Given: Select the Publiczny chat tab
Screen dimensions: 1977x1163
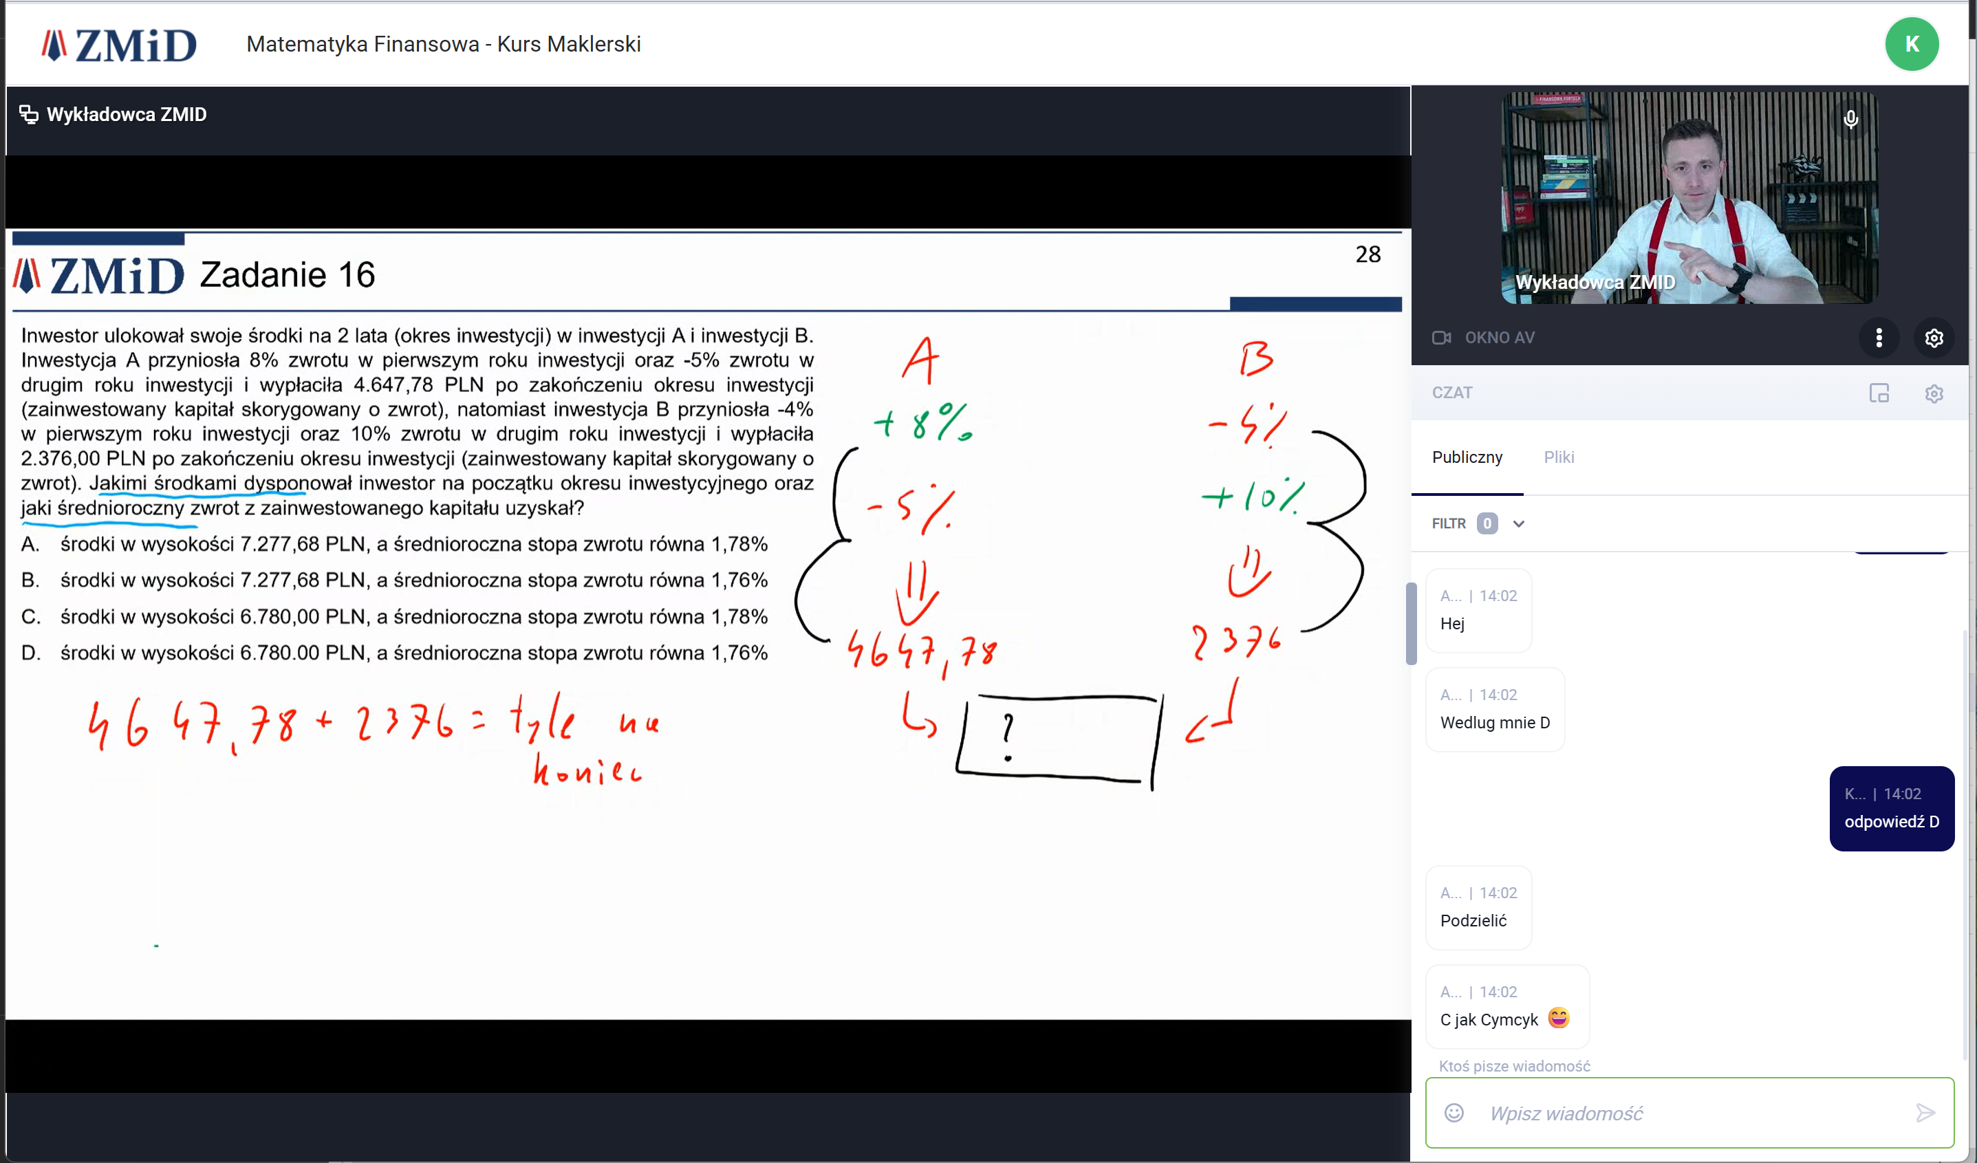Looking at the screenshot, I should coord(1467,457).
